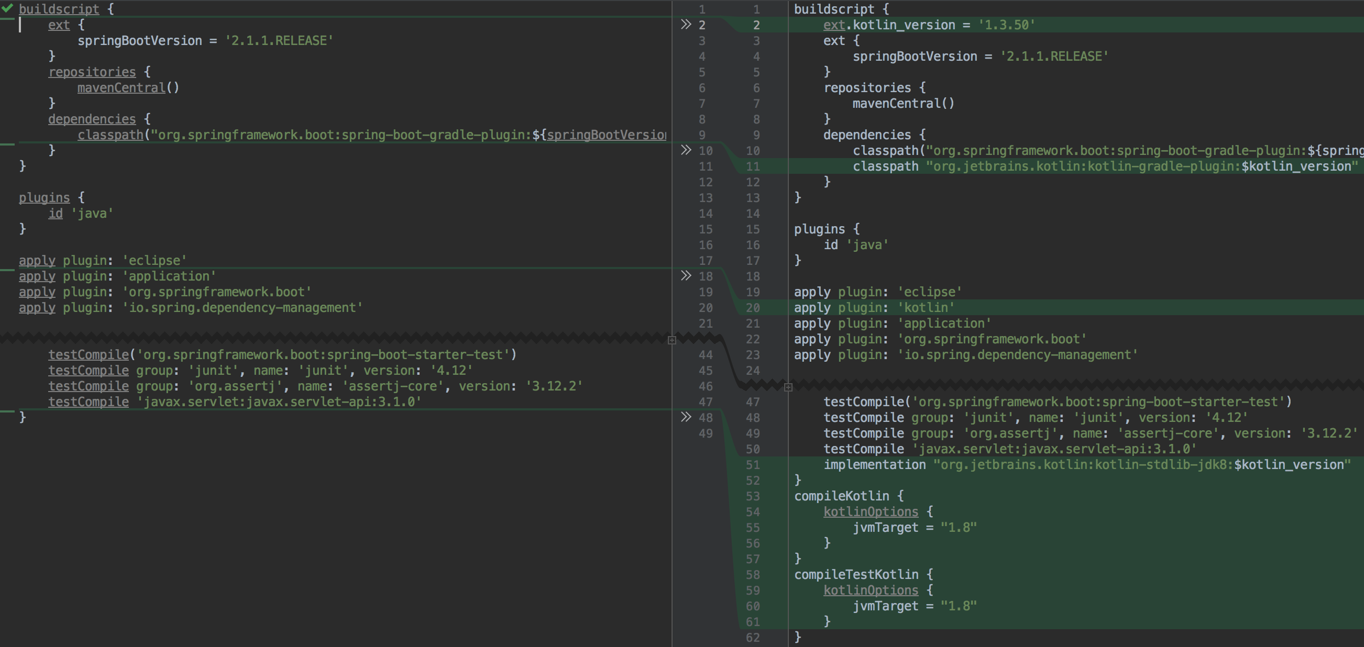This screenshot has width=1364, height=647.
Task: Place cursor on 'apply plugin: kotlin' line
Action: click(874, 307)
